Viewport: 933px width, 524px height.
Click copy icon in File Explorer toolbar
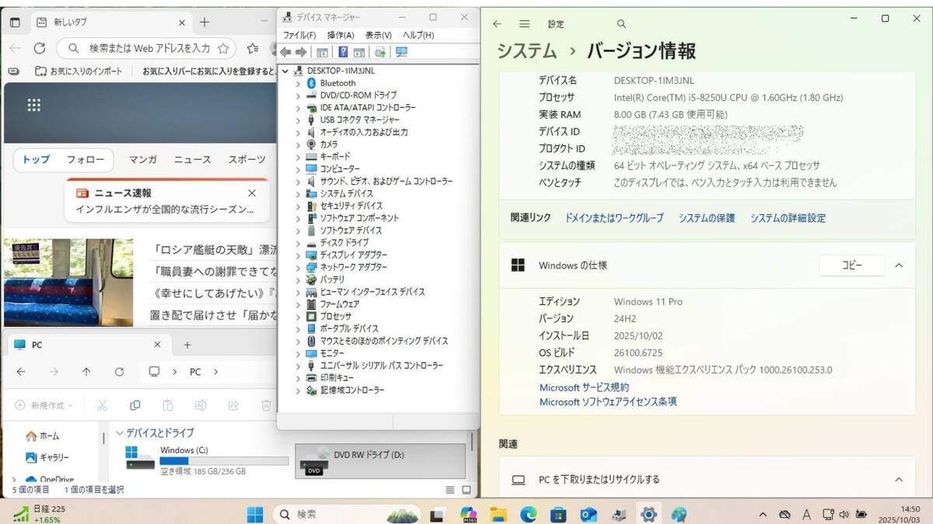click(135, 405)
